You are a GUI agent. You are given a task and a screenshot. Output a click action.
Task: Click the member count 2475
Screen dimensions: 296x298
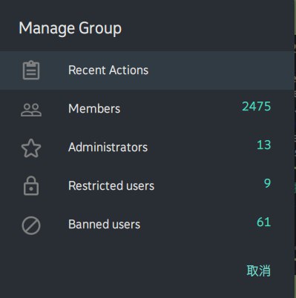(257, 107)
